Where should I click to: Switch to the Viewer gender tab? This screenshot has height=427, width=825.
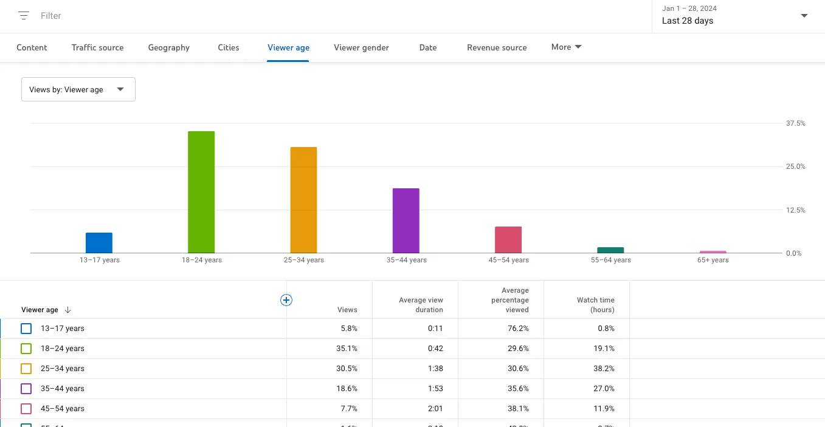[361, 47]
